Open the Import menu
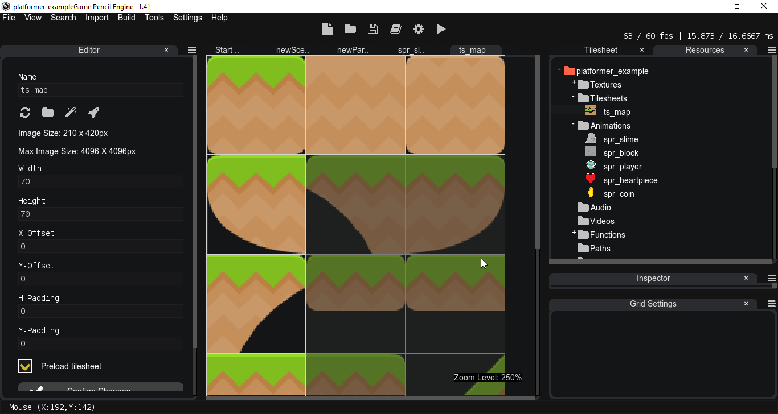This screenshot has height=414, width=778. point(97,18)
